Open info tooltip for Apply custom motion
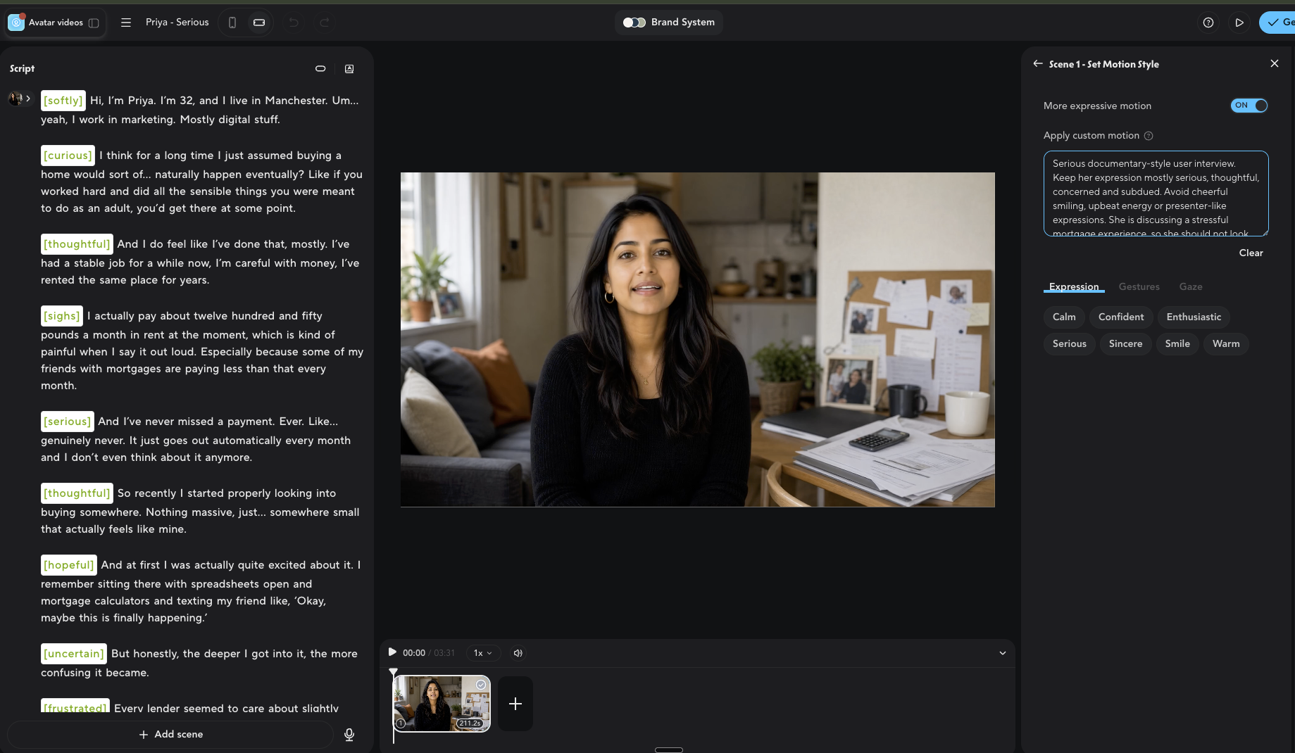 point(1149,136)
